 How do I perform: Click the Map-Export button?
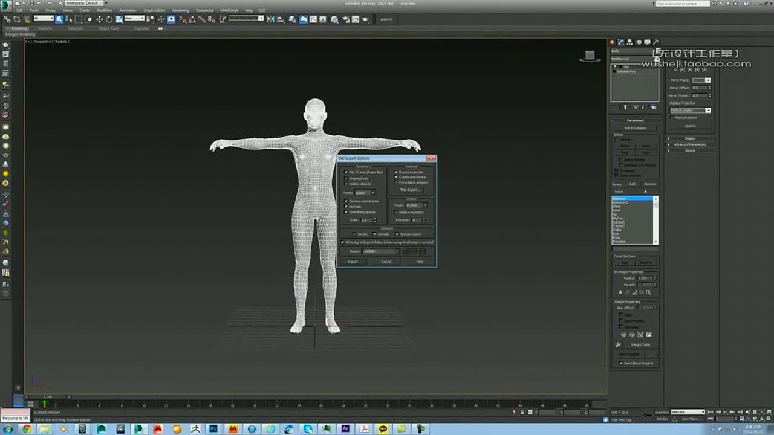tap(410, 190)
